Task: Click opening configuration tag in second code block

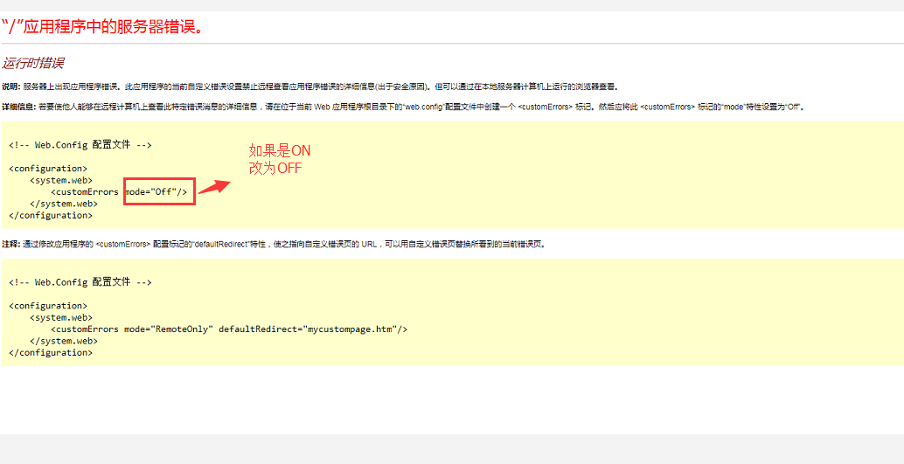Action: click(x=48, y=306)
